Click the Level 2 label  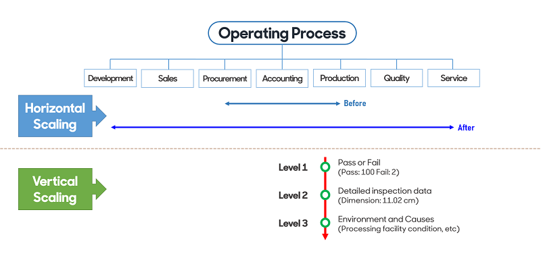293,195
